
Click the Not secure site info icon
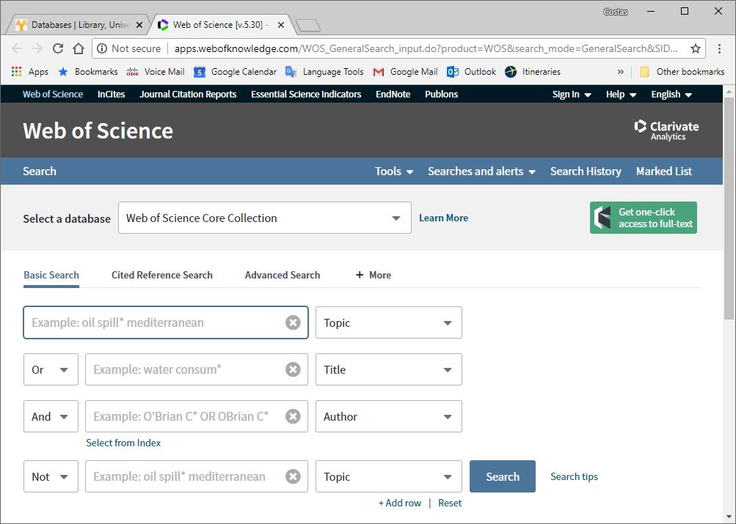click(102, 48)
